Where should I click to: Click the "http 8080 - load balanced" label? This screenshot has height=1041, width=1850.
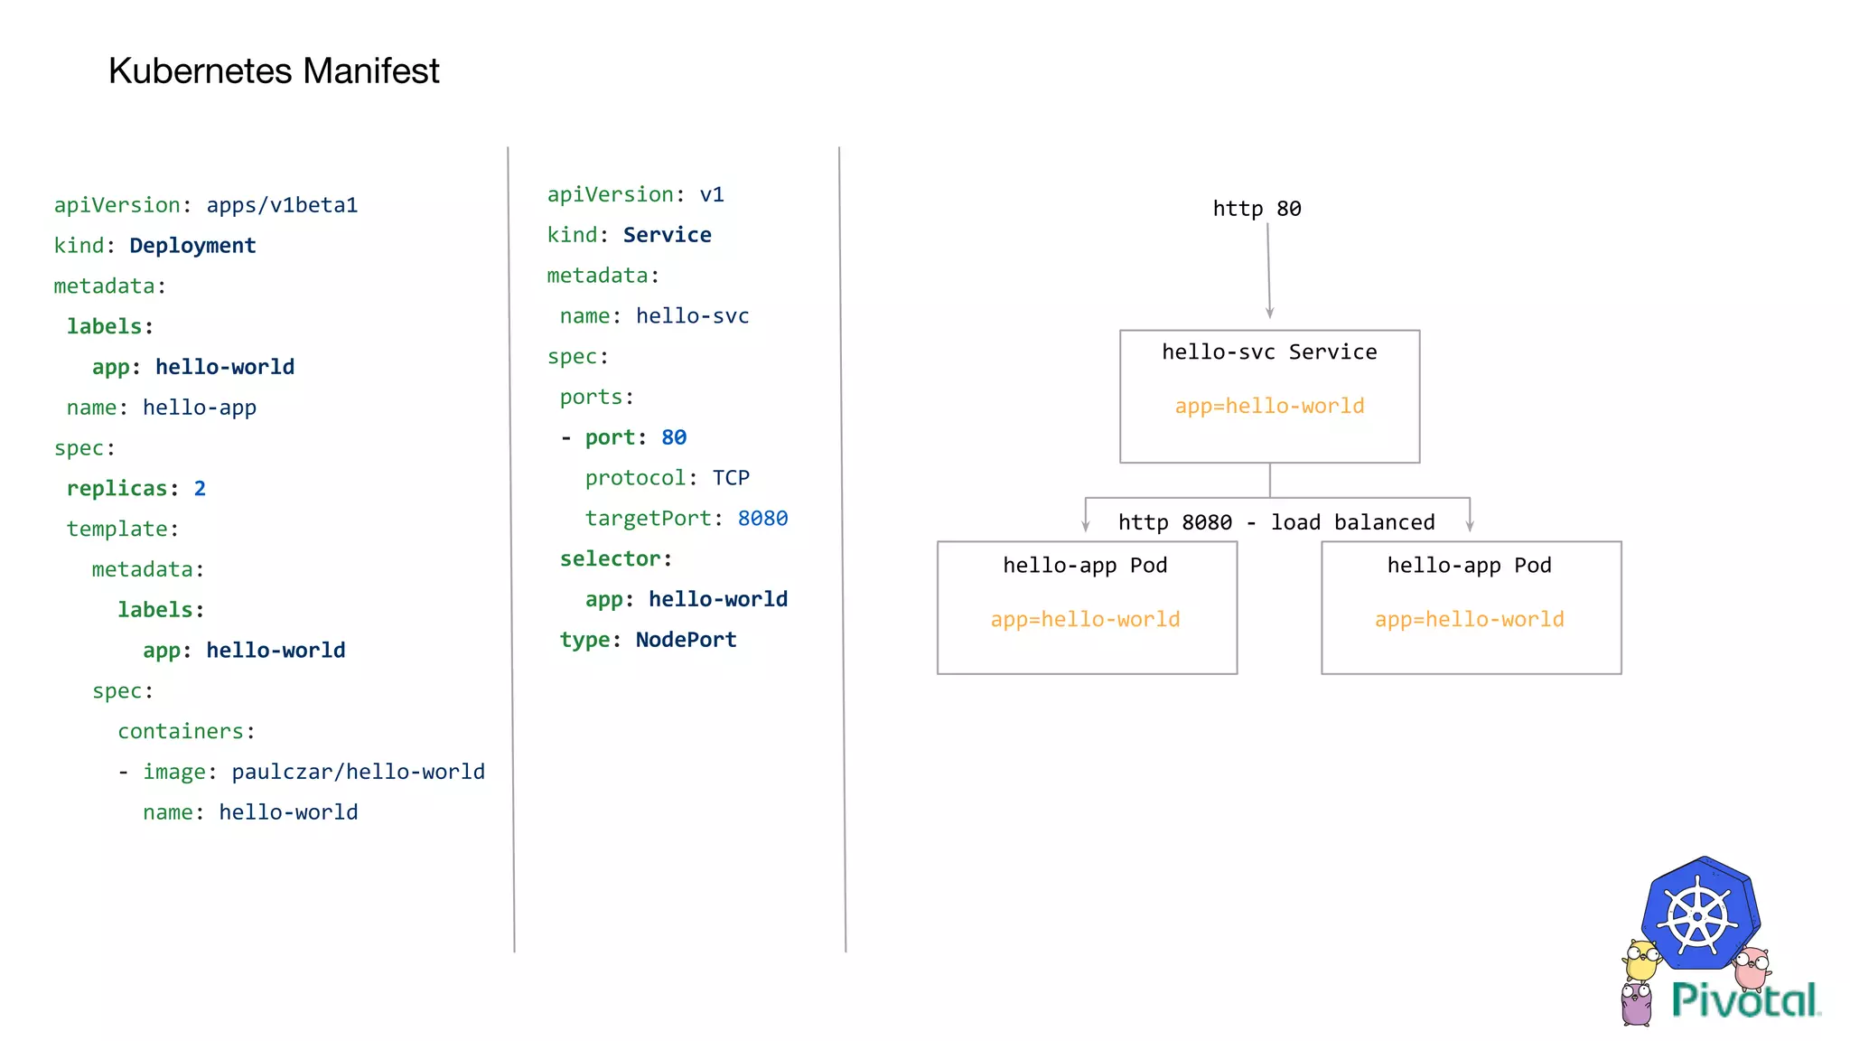pos(1275,522)
